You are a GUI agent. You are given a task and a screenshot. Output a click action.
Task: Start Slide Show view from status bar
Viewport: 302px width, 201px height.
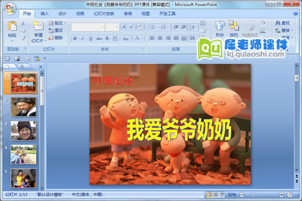tap(222, 194)
